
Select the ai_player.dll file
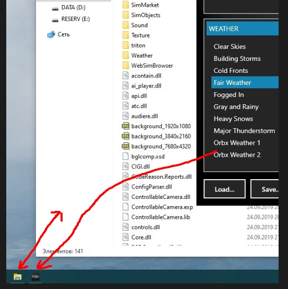tap(146, 86)
